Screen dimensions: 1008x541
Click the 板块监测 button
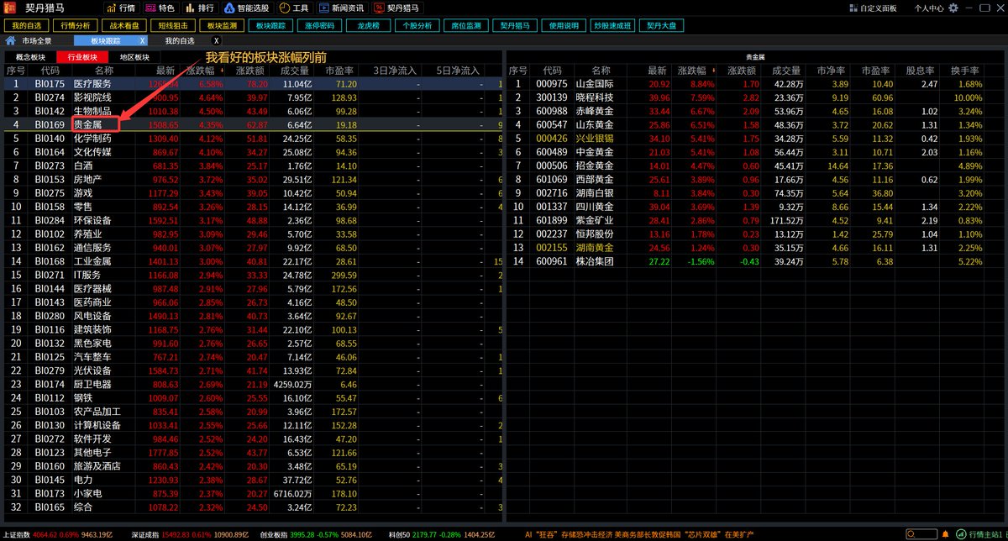click(x=223, y=25)
